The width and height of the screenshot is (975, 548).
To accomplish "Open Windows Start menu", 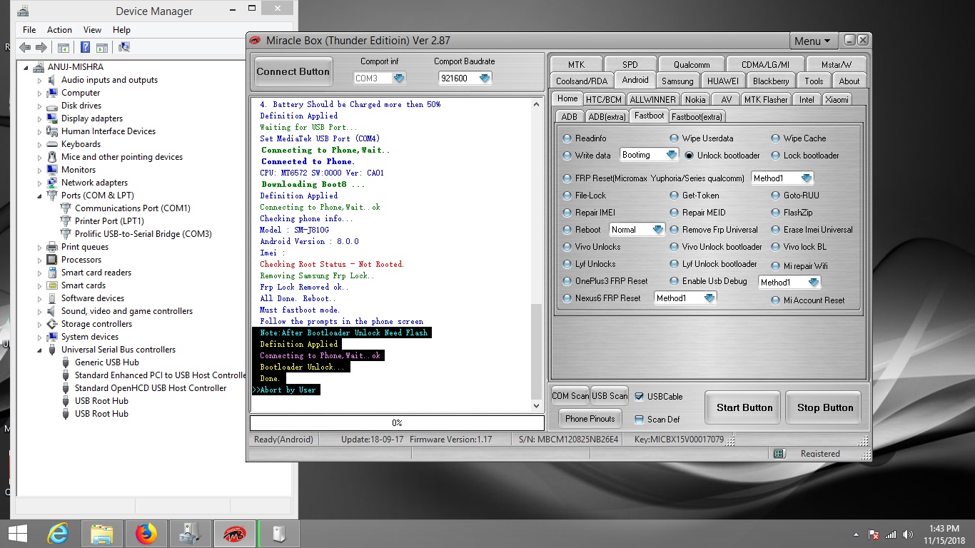I will tap(17, 533).
